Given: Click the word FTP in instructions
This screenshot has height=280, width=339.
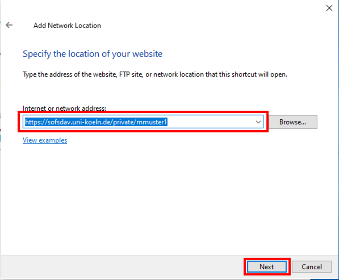Looking at the screenshot, I should tap(124, 75).
